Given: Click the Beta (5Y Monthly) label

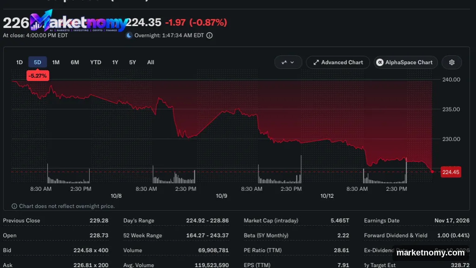Looking at the screenshot, I should [266, 235].
